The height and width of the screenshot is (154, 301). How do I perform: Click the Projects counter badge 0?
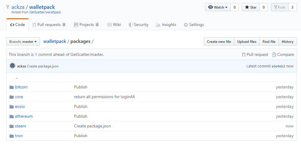[97, 25]
